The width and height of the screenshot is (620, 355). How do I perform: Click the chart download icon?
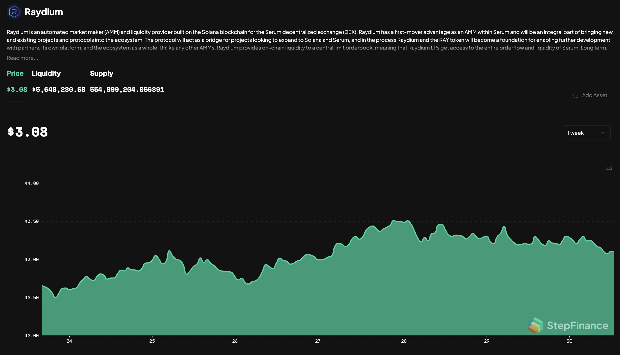pyautogui.click(x=609, y=167)
